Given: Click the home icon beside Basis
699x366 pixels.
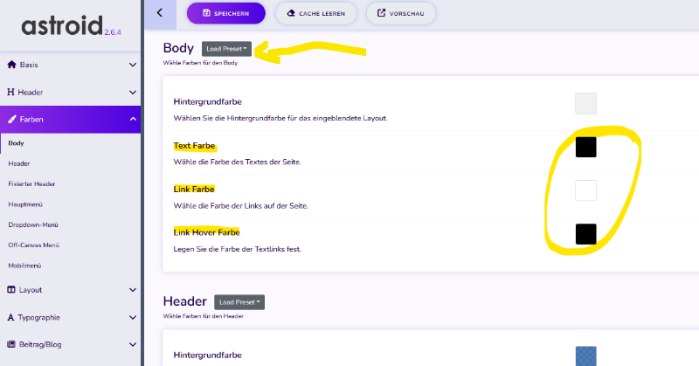Looking at the screenshot, I should tap(12, 65).
